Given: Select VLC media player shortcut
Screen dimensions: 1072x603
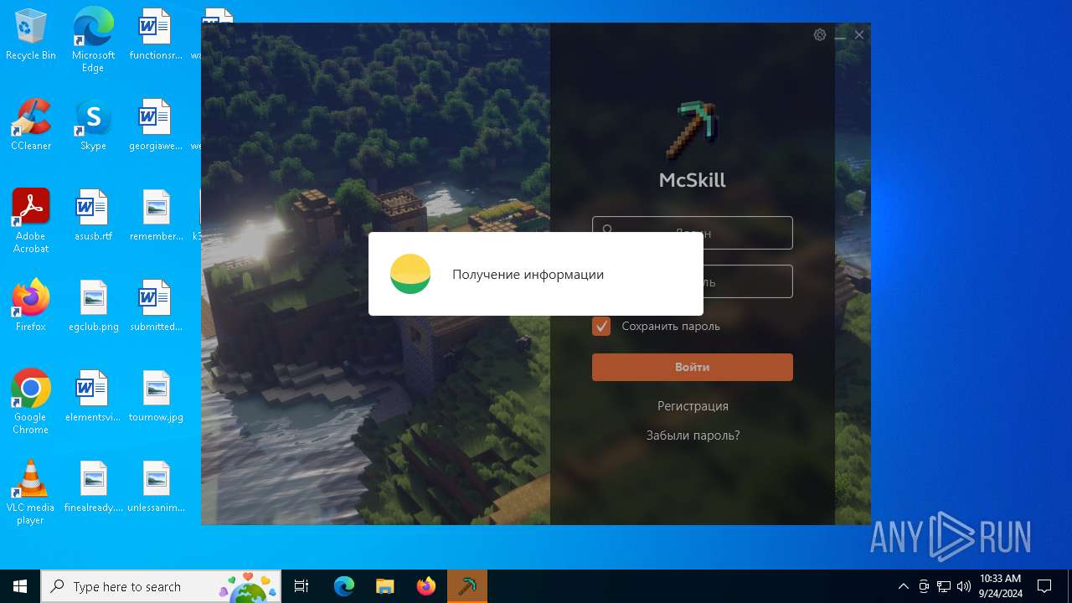Looking at the screenshot, I should pos(31,492).
